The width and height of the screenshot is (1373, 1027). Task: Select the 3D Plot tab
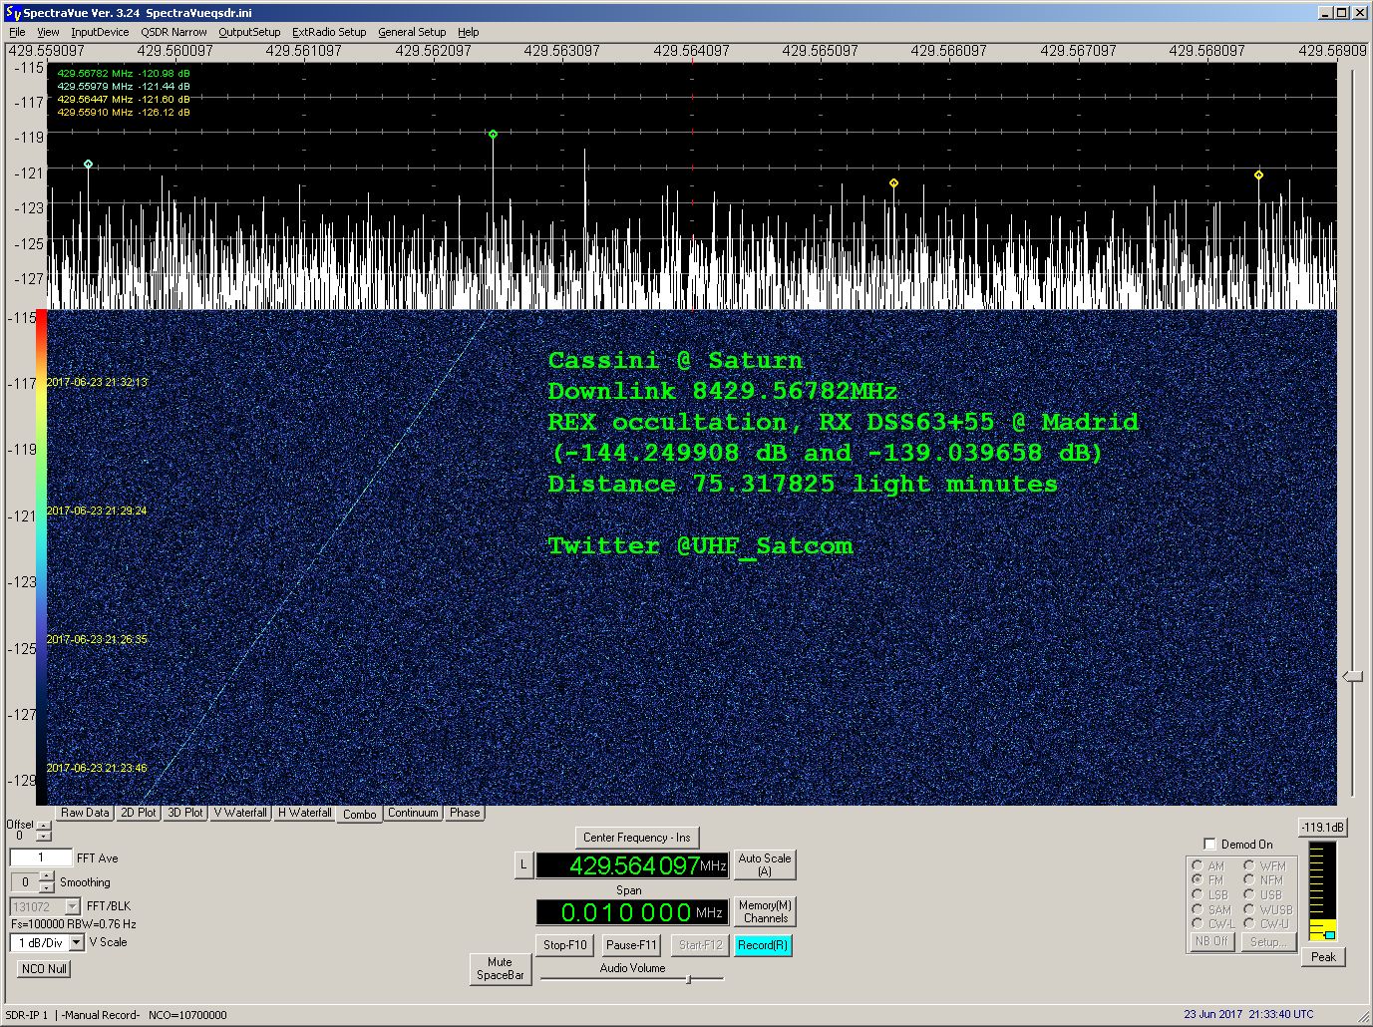pyautogui.click(x=185, y=813)
